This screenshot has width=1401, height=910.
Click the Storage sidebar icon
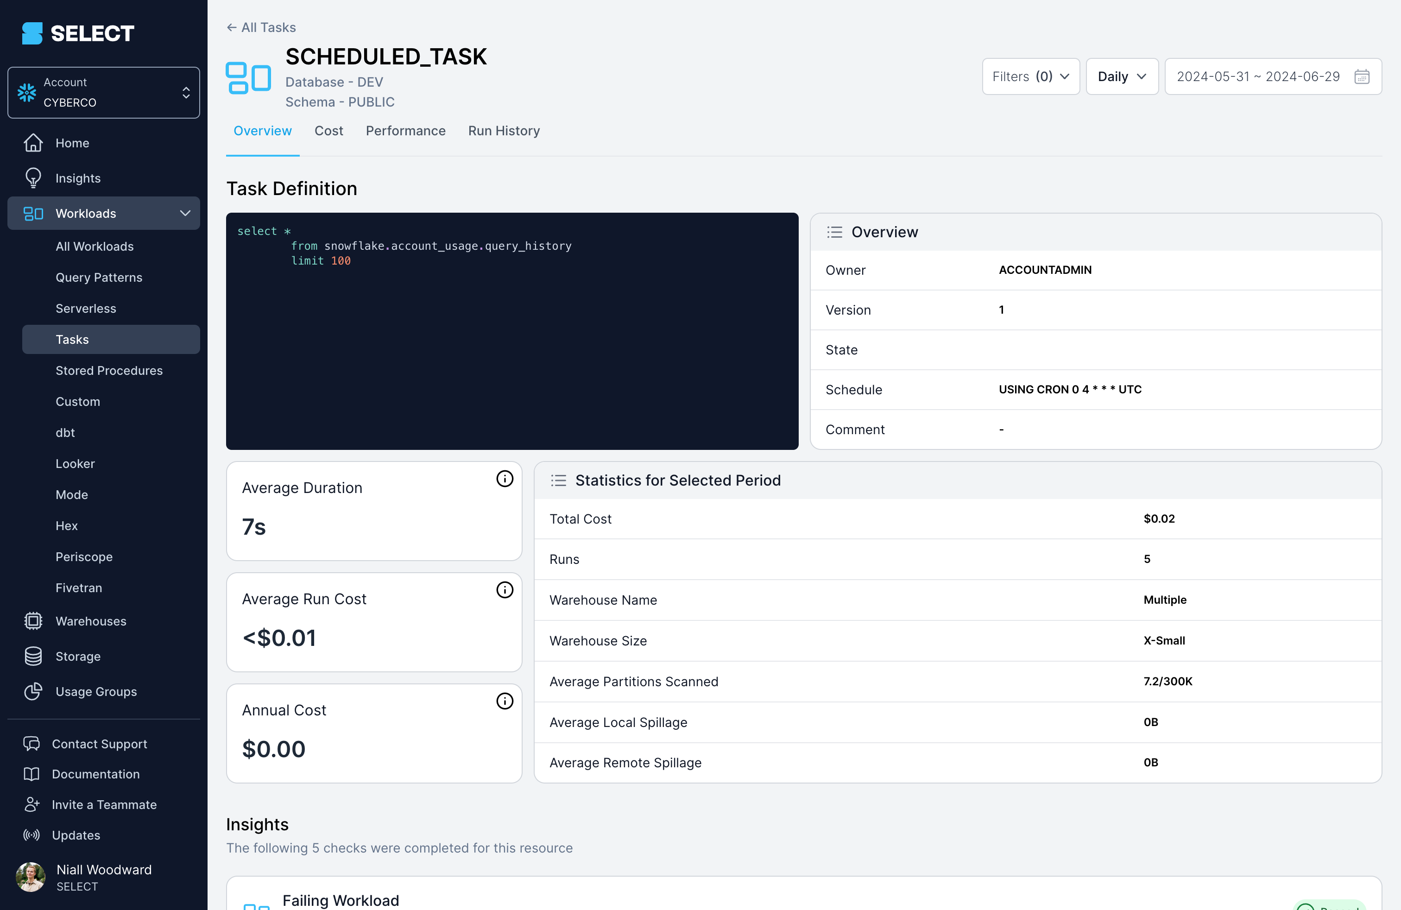pos(33,656)
